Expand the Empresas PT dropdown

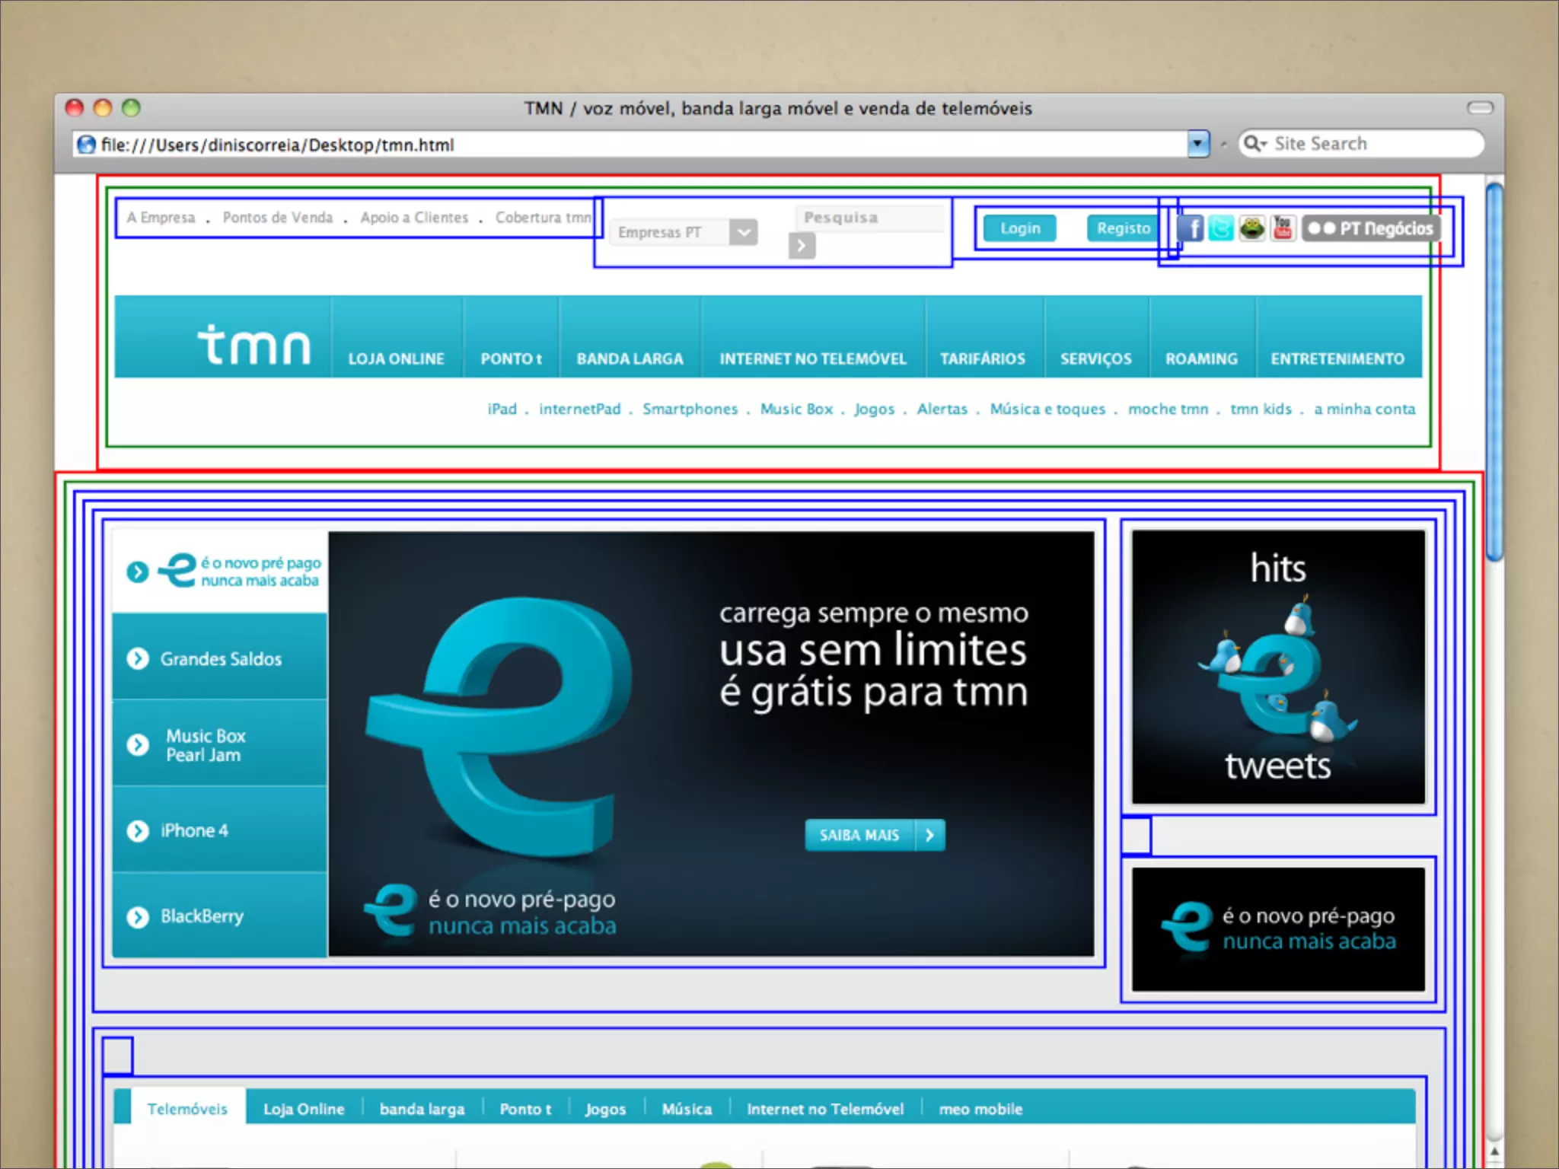point(743,232)
